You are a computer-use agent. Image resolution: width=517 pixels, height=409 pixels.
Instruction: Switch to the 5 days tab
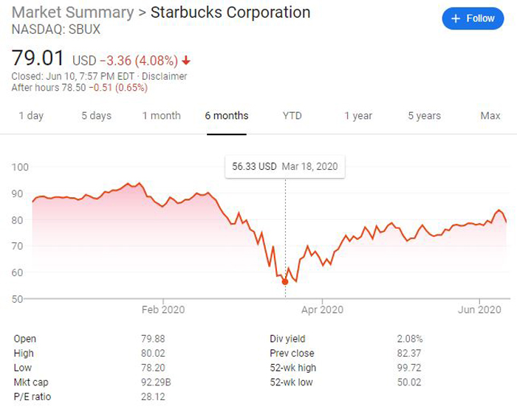click(96, 116)
